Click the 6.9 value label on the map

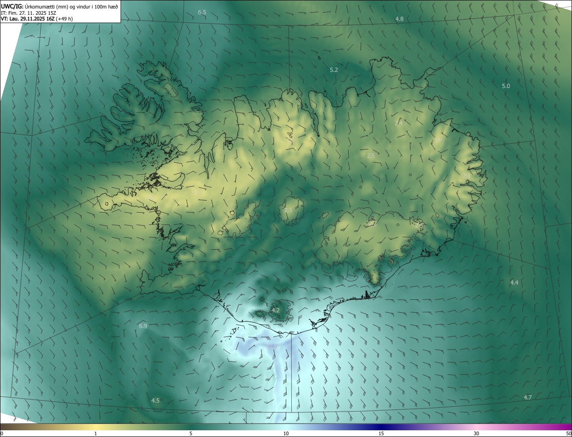143,326
